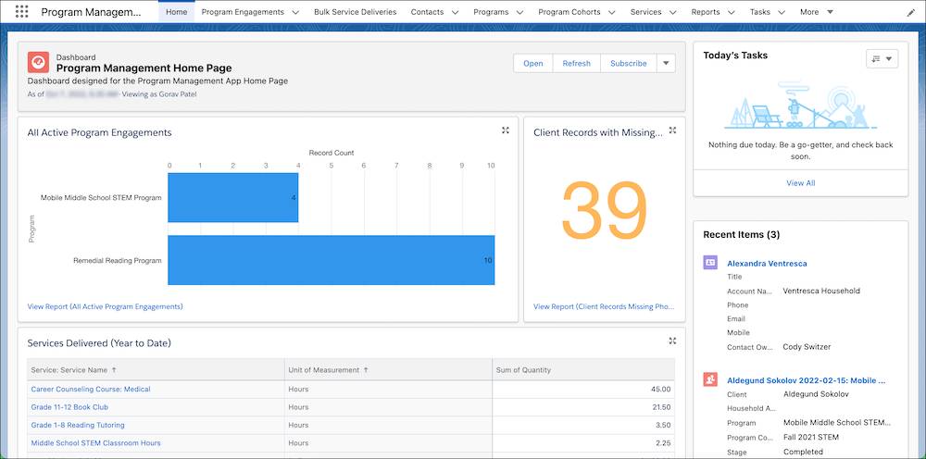Click the Open dashboard button
The image size is (926, 459).
tap(533, 63)
